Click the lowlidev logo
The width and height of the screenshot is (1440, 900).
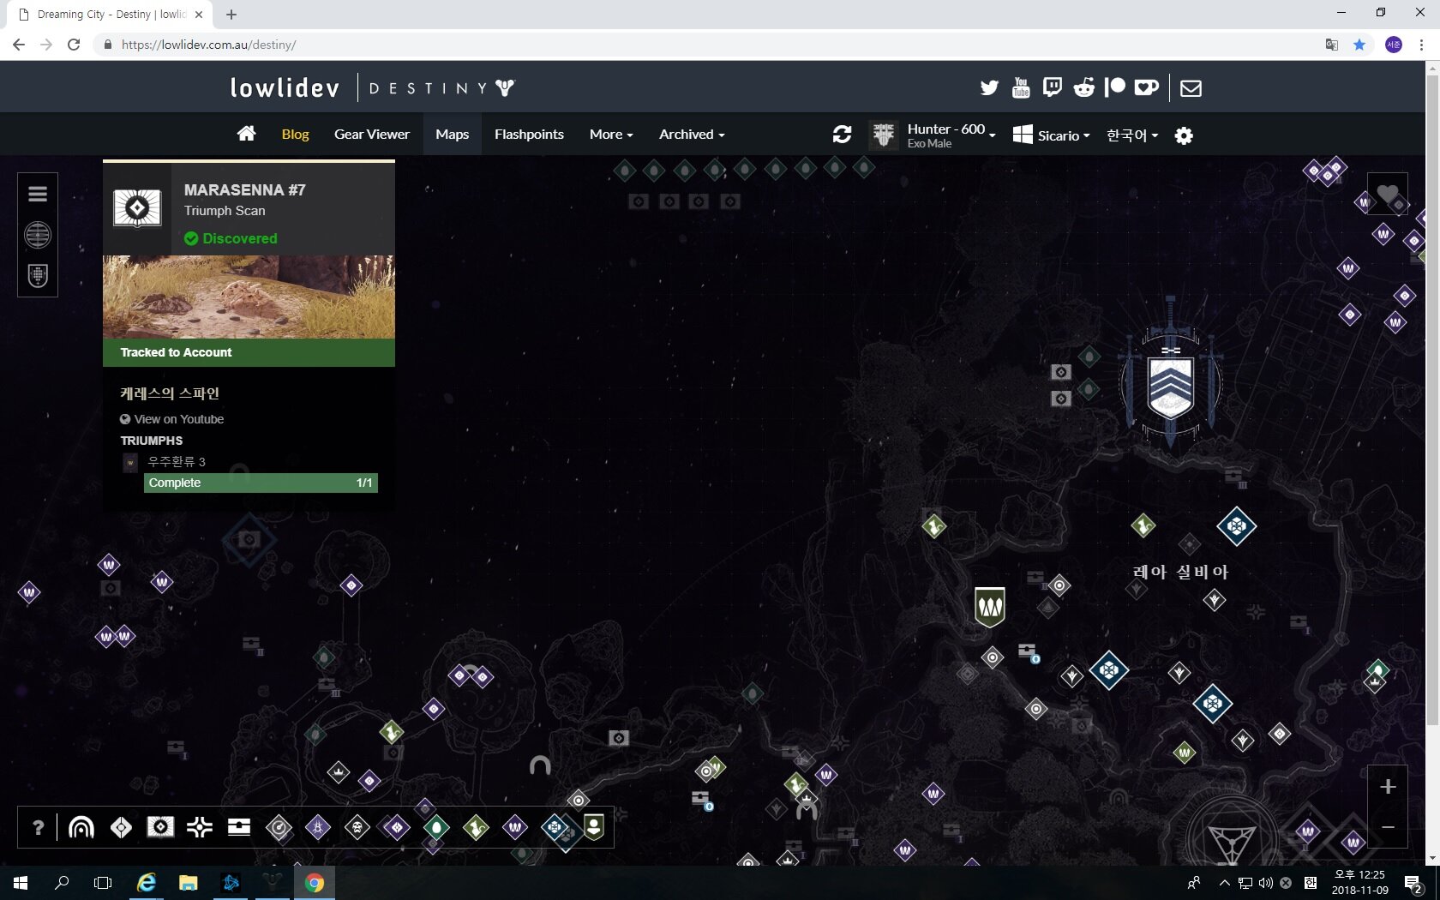click(285, 87)
